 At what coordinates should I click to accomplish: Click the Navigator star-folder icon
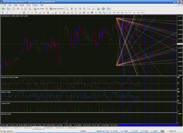point(22,9)
